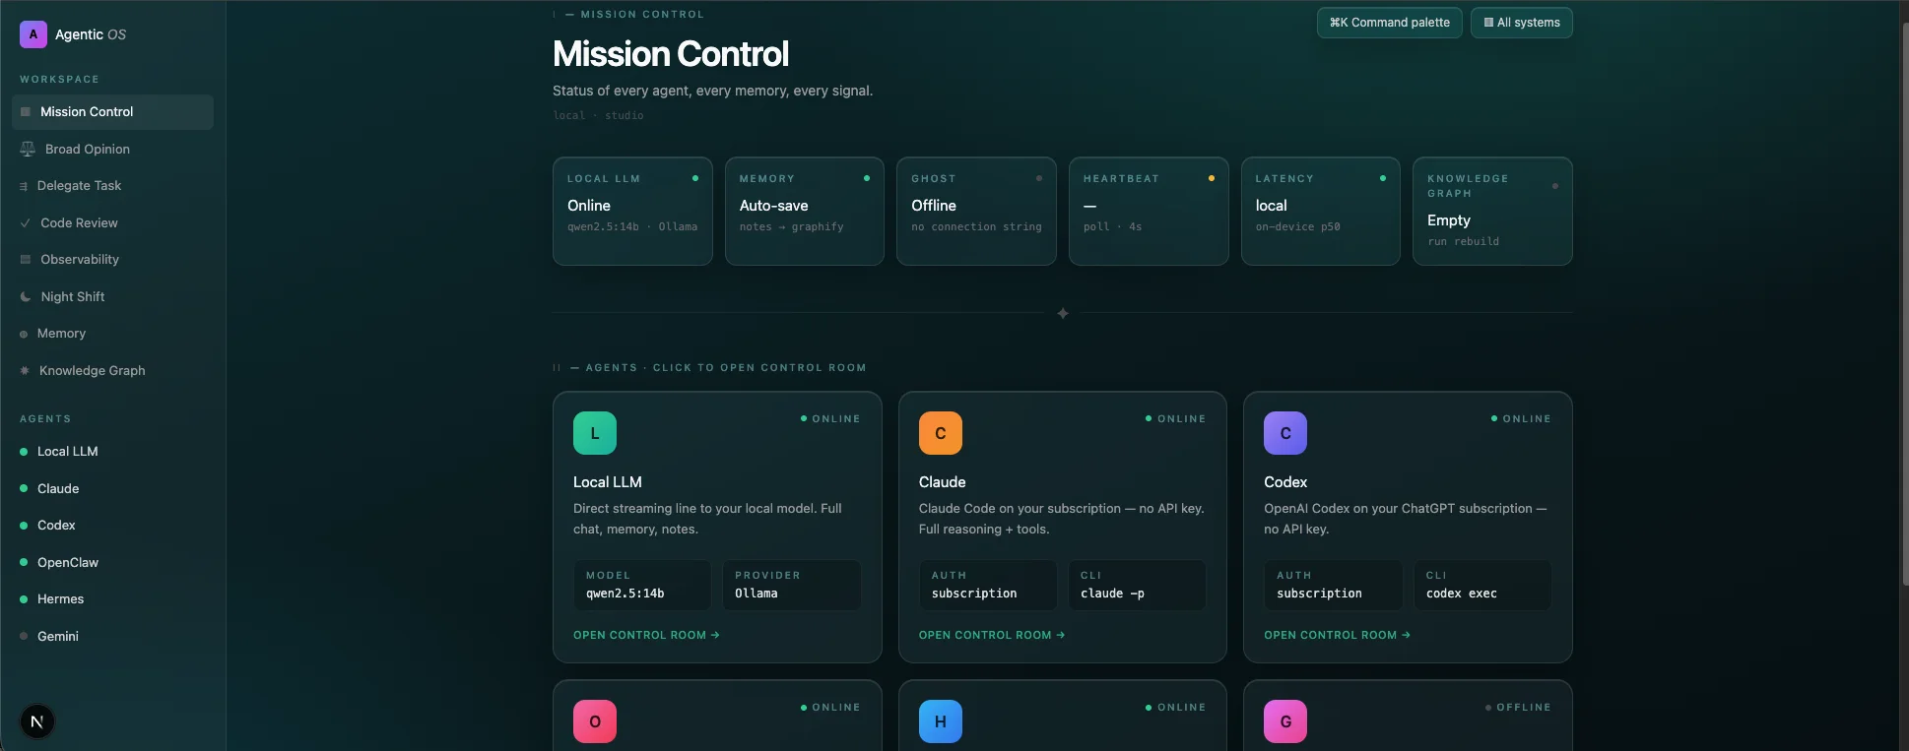
Task: Click the pink O agent avatar
Action: tap(595, 721)
